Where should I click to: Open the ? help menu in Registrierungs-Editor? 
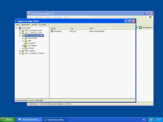tap(49, 25)
